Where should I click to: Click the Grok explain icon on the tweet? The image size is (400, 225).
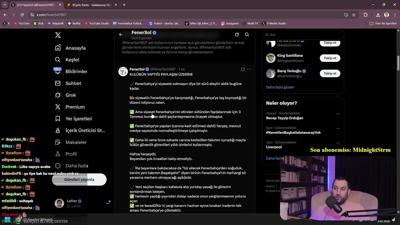click(x=242, y=69)
